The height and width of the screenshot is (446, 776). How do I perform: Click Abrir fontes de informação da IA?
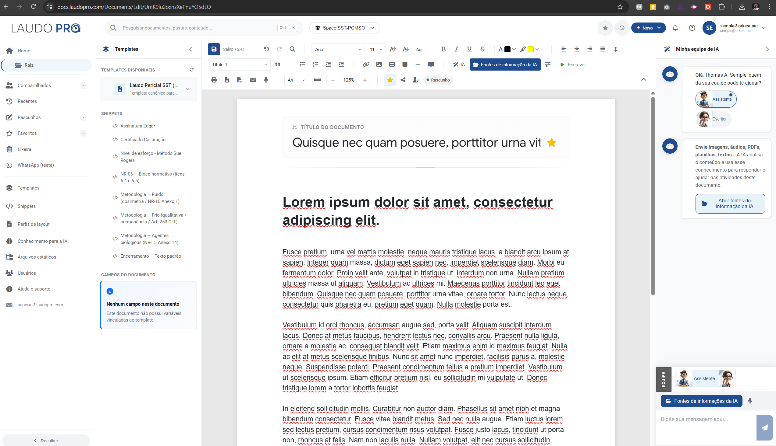(x=730, y=204)
